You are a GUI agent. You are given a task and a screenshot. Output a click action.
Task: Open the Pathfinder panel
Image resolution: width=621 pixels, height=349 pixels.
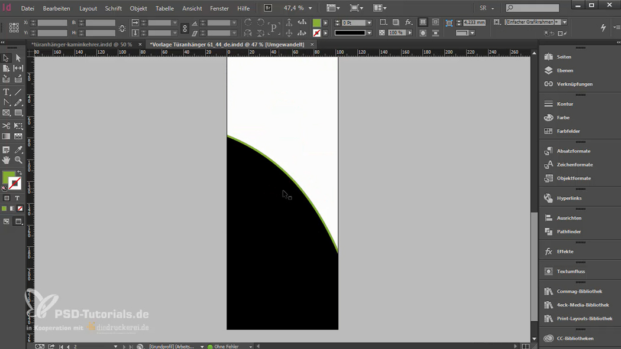tap(568, 231)
